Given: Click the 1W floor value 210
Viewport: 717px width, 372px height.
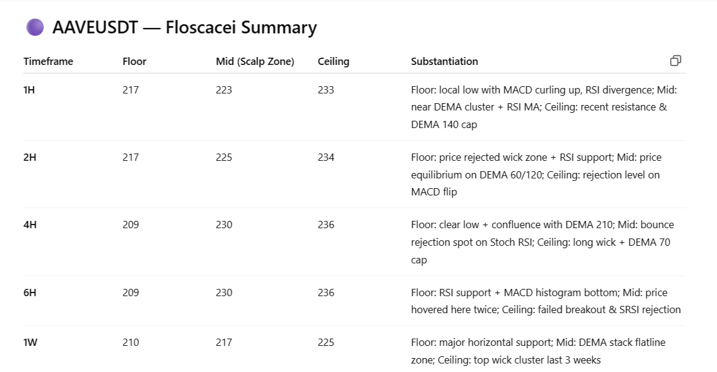Looking at the screenshot, I should [x=131, y=342].
